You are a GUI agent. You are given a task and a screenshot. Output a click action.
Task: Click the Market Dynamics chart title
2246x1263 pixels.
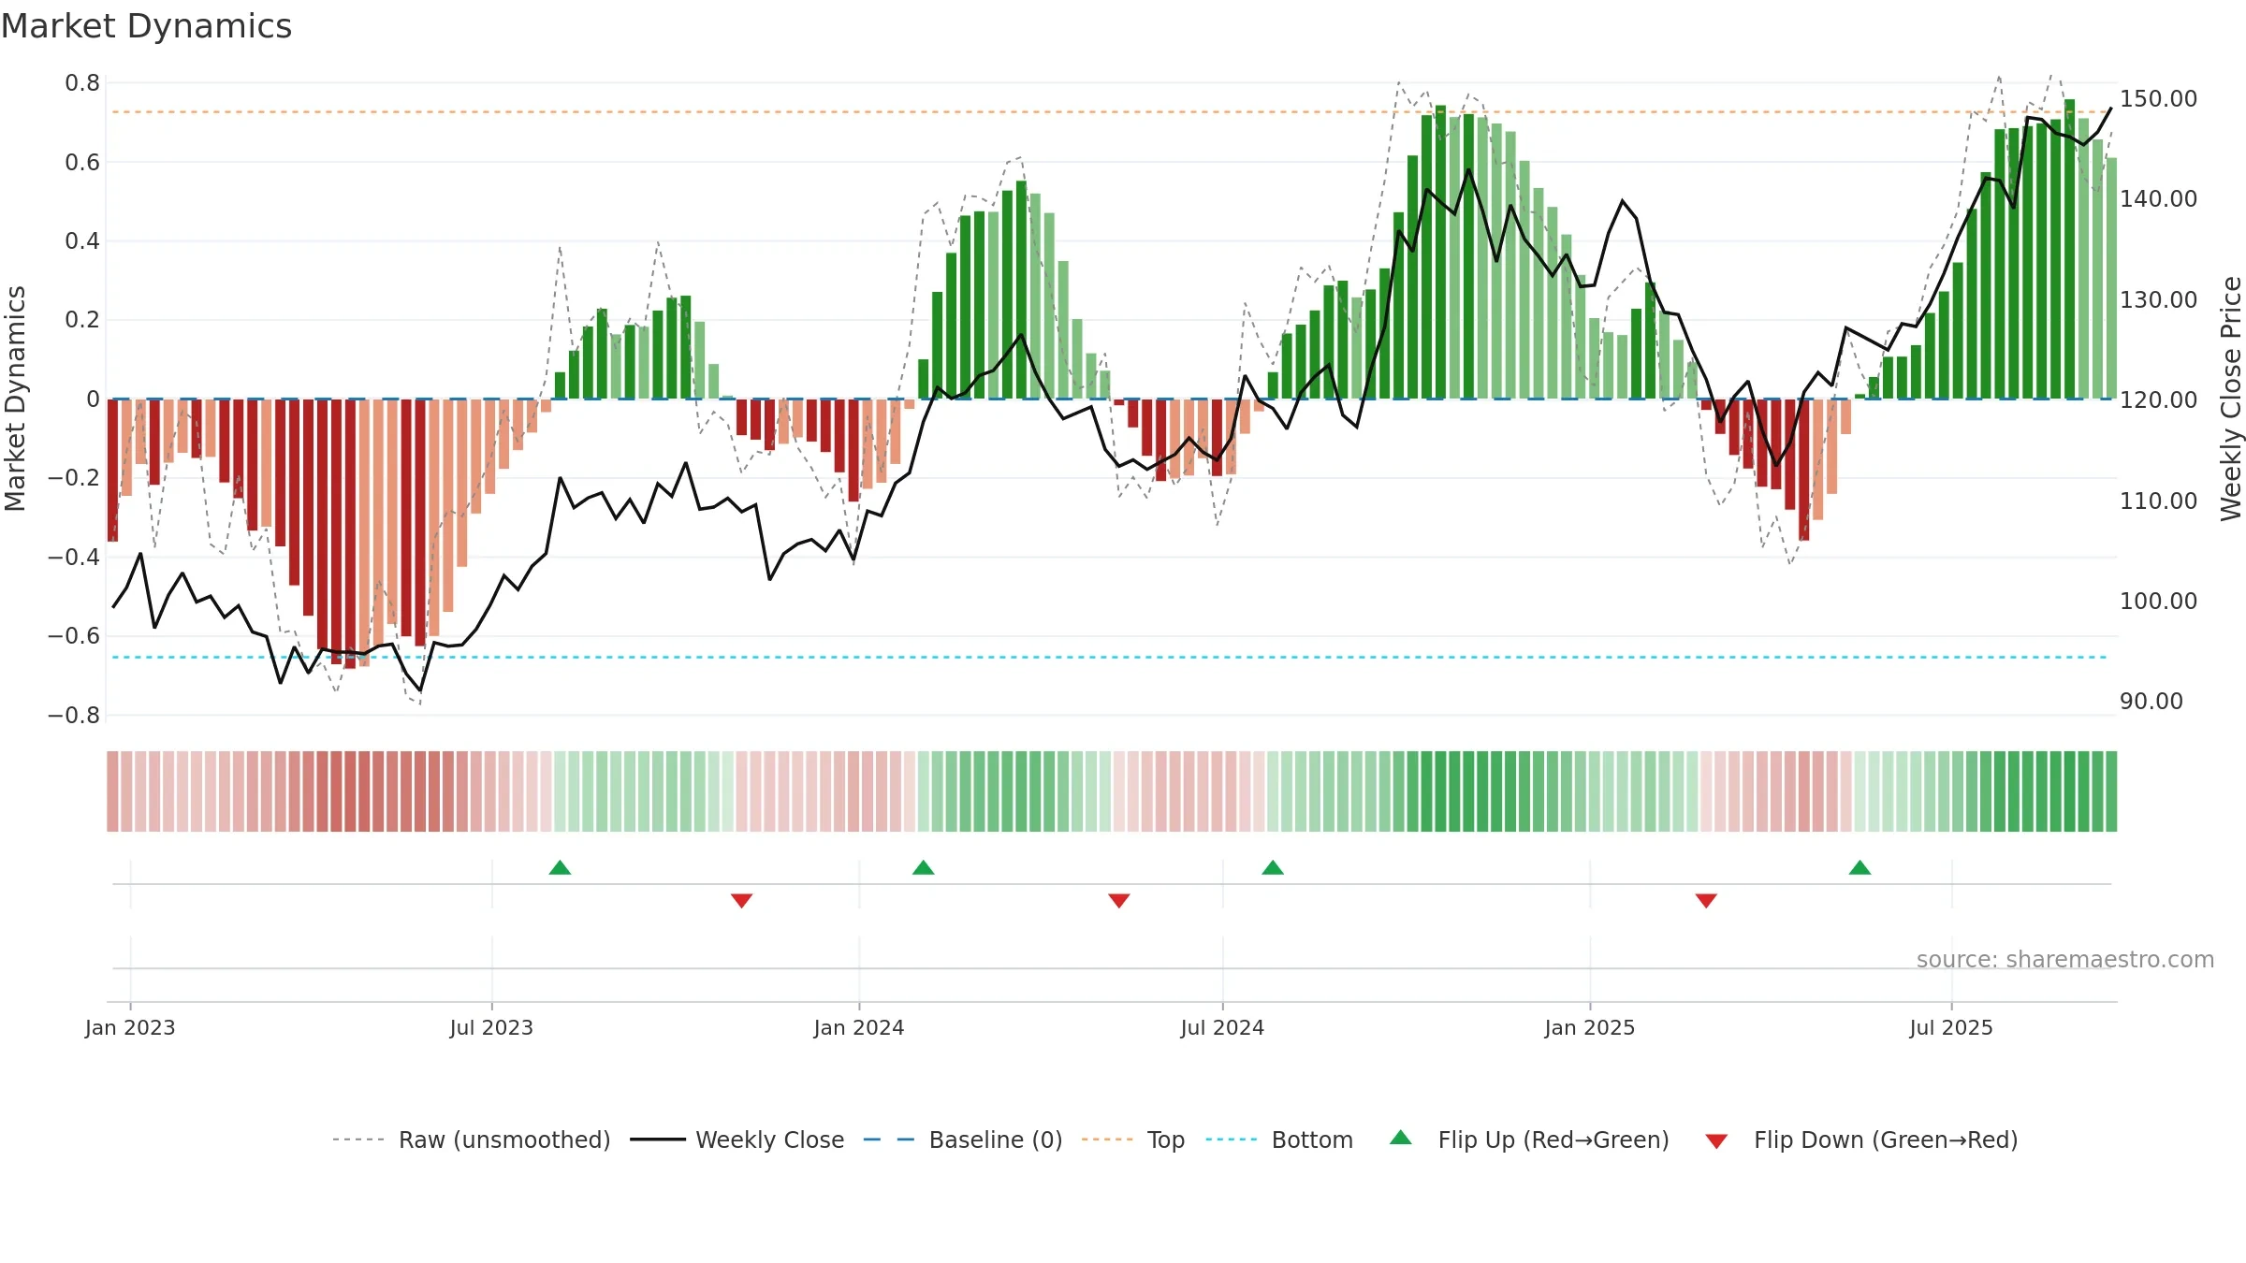pyautogui.click(x=146, y=26)
